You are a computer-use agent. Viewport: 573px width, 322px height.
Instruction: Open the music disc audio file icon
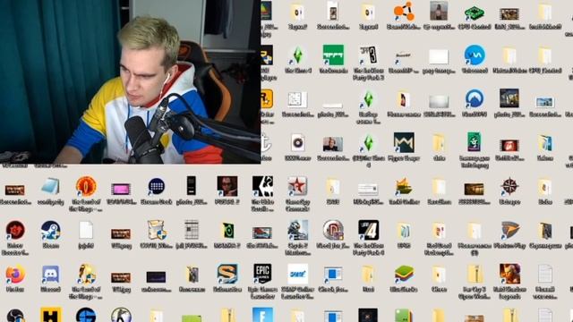click(x=297, y=143)
